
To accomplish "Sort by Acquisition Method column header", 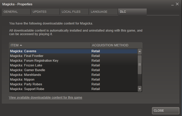I will coord(116,45).
